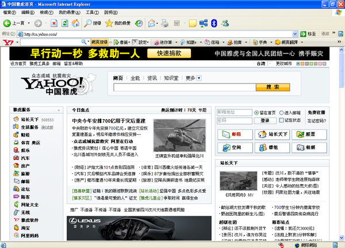The width and height of the screenshot is (345, 248).
Task: Open the 拍賣 auction toolbar item
Action: pos(235,42)
